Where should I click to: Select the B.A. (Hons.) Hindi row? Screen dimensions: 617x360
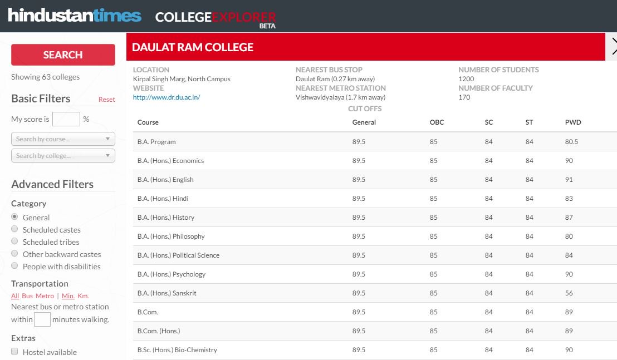click(375, 199)
